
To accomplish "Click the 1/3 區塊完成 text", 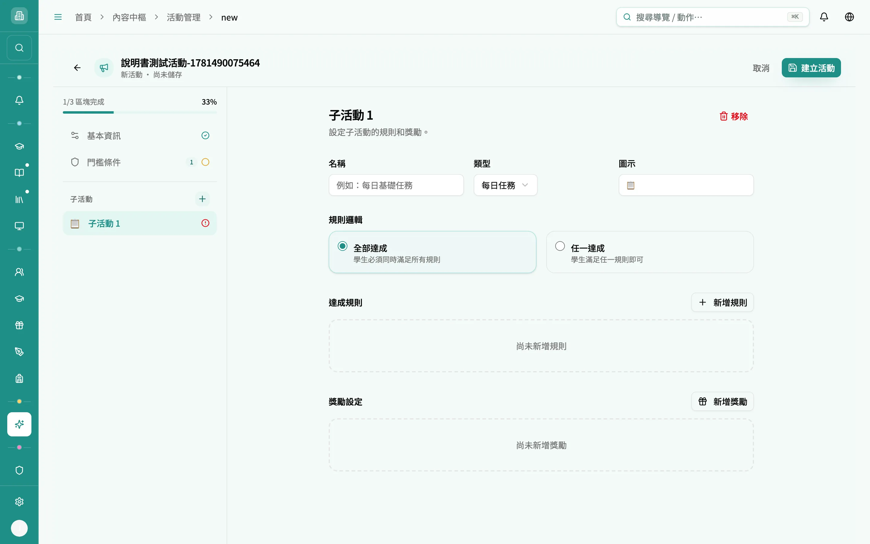I will point(83,102).
